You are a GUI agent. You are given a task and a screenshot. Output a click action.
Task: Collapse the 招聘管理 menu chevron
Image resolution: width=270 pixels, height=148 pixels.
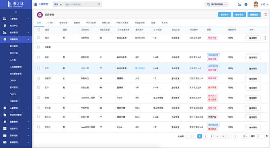click(28, 39)
